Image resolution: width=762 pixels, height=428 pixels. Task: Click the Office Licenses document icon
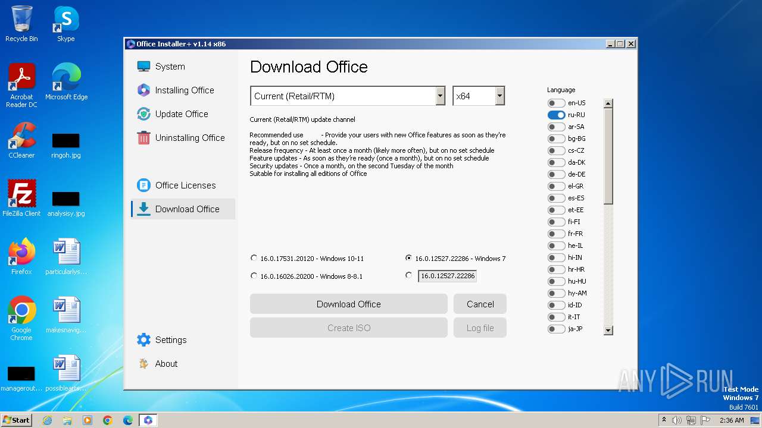[143, 185]
